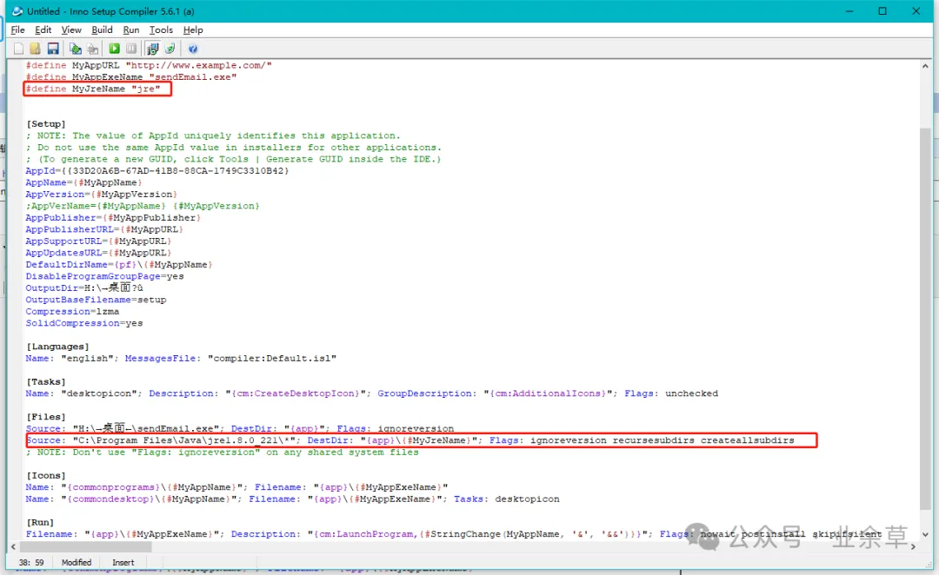The image size is (939, 575).
Task: Click the 'desktopicon' task definition line
Action: 371,393
